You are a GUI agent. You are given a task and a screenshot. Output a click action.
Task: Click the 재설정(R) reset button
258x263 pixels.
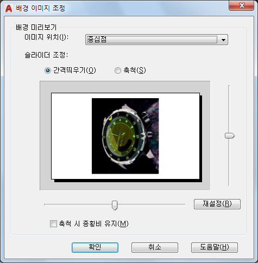(217, 204)
